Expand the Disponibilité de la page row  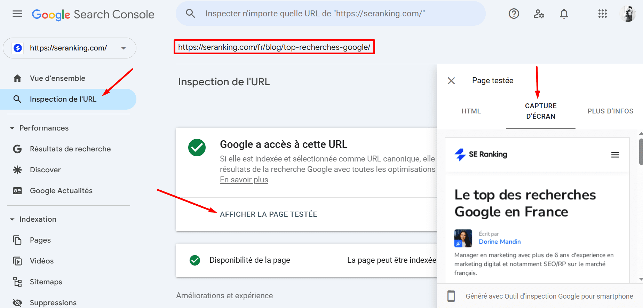coord(306,260)
